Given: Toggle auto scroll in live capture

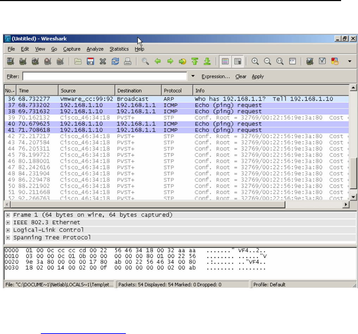Looking at the screenshot, I should 238,61.
